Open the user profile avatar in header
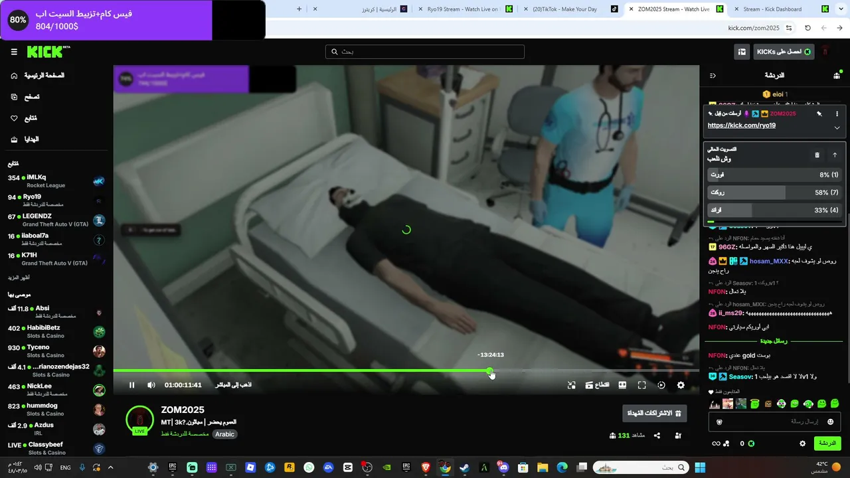 click(x=825, y=52)
